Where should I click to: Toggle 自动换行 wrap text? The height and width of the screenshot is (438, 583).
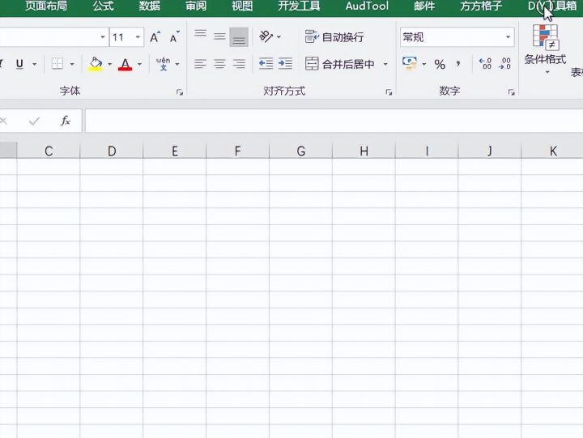point(334,36)
